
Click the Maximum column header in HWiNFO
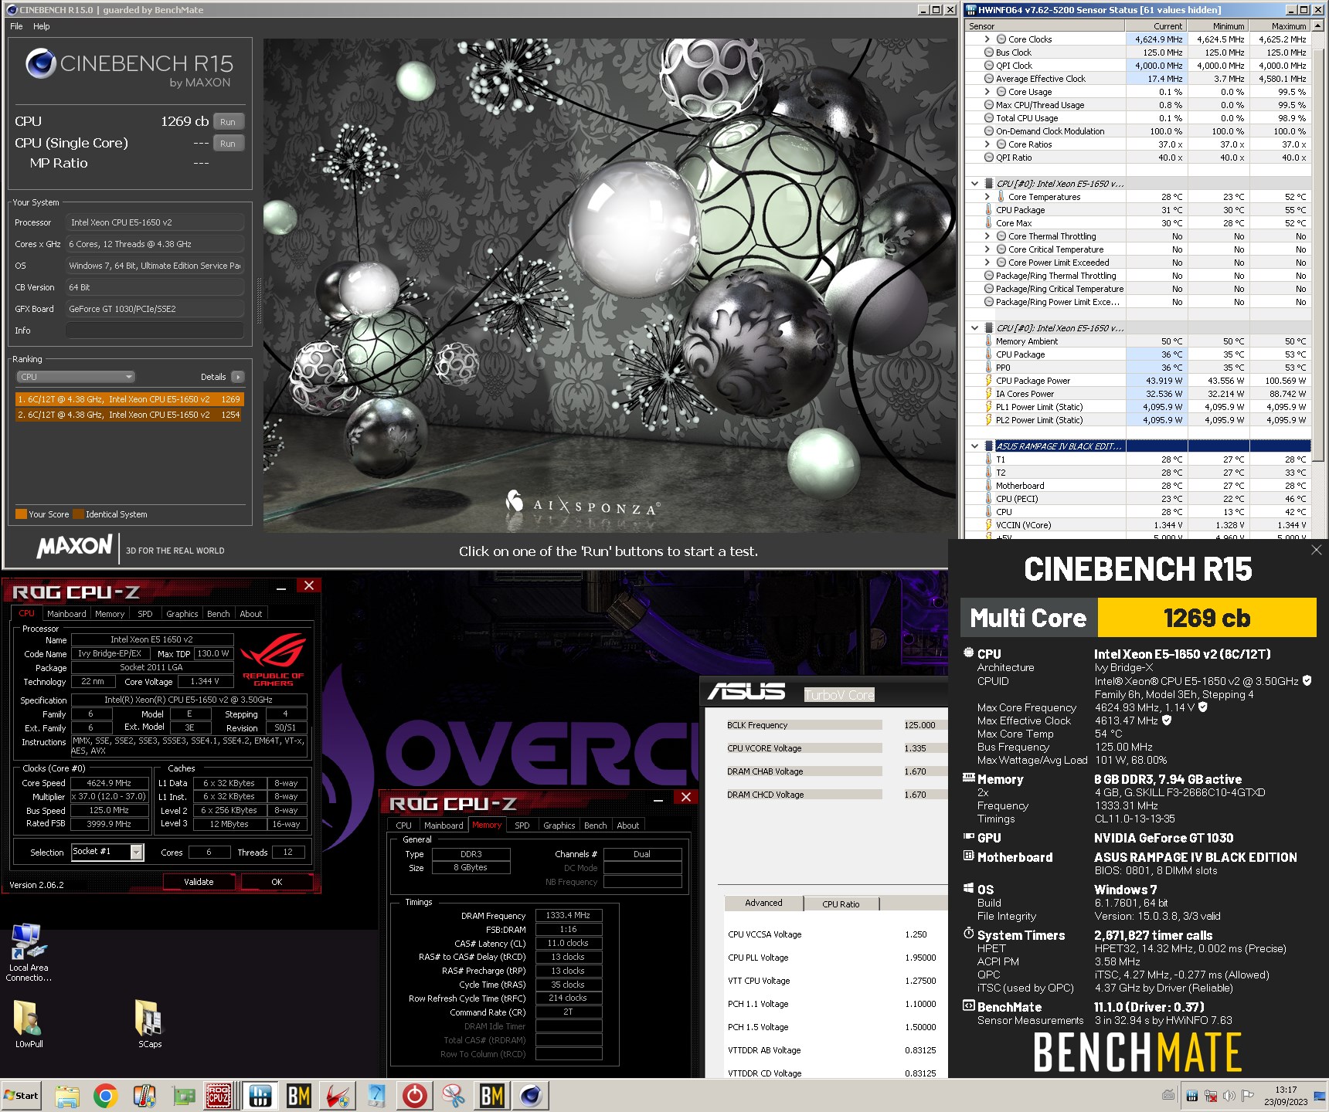(x=1280, y=26)
